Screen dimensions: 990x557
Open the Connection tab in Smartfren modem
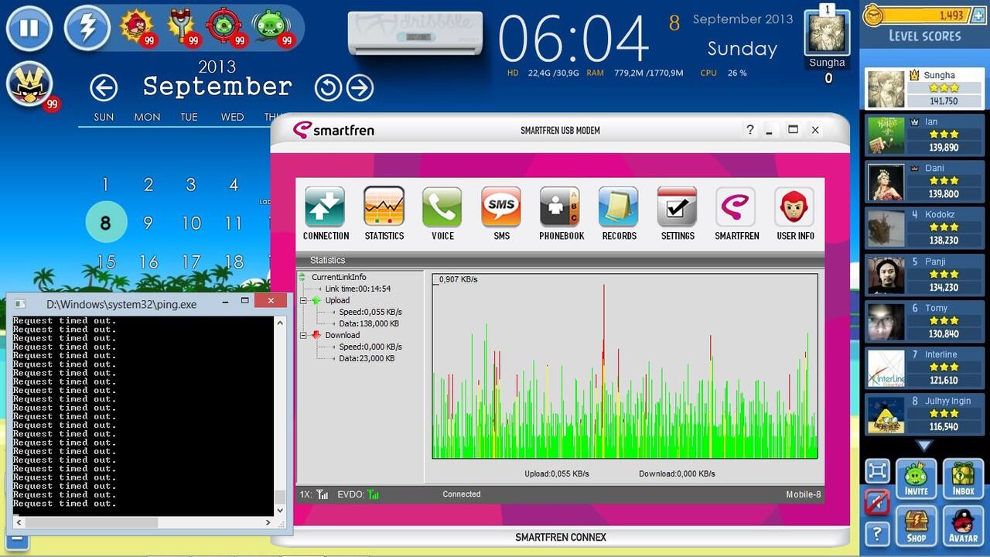326,214
